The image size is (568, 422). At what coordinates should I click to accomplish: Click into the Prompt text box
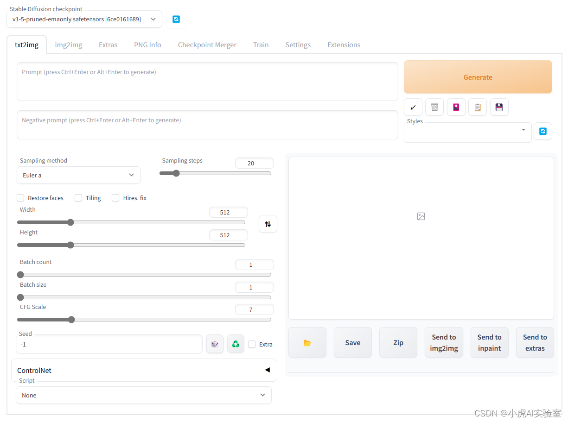[x=208, y=82]
